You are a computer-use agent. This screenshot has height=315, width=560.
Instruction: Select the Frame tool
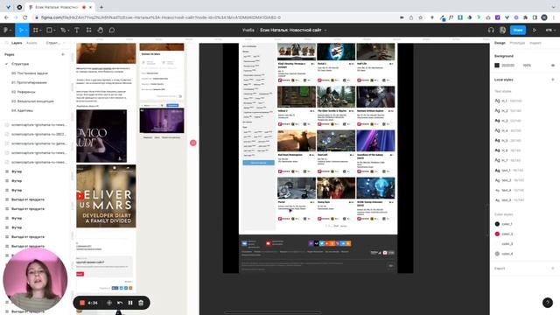click(37, 31)
